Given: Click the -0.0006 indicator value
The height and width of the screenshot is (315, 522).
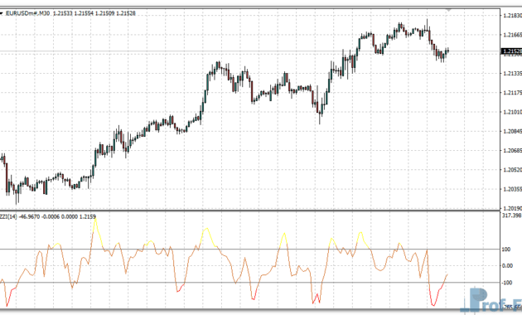Looking at the screenshot, I should point(51,217).
